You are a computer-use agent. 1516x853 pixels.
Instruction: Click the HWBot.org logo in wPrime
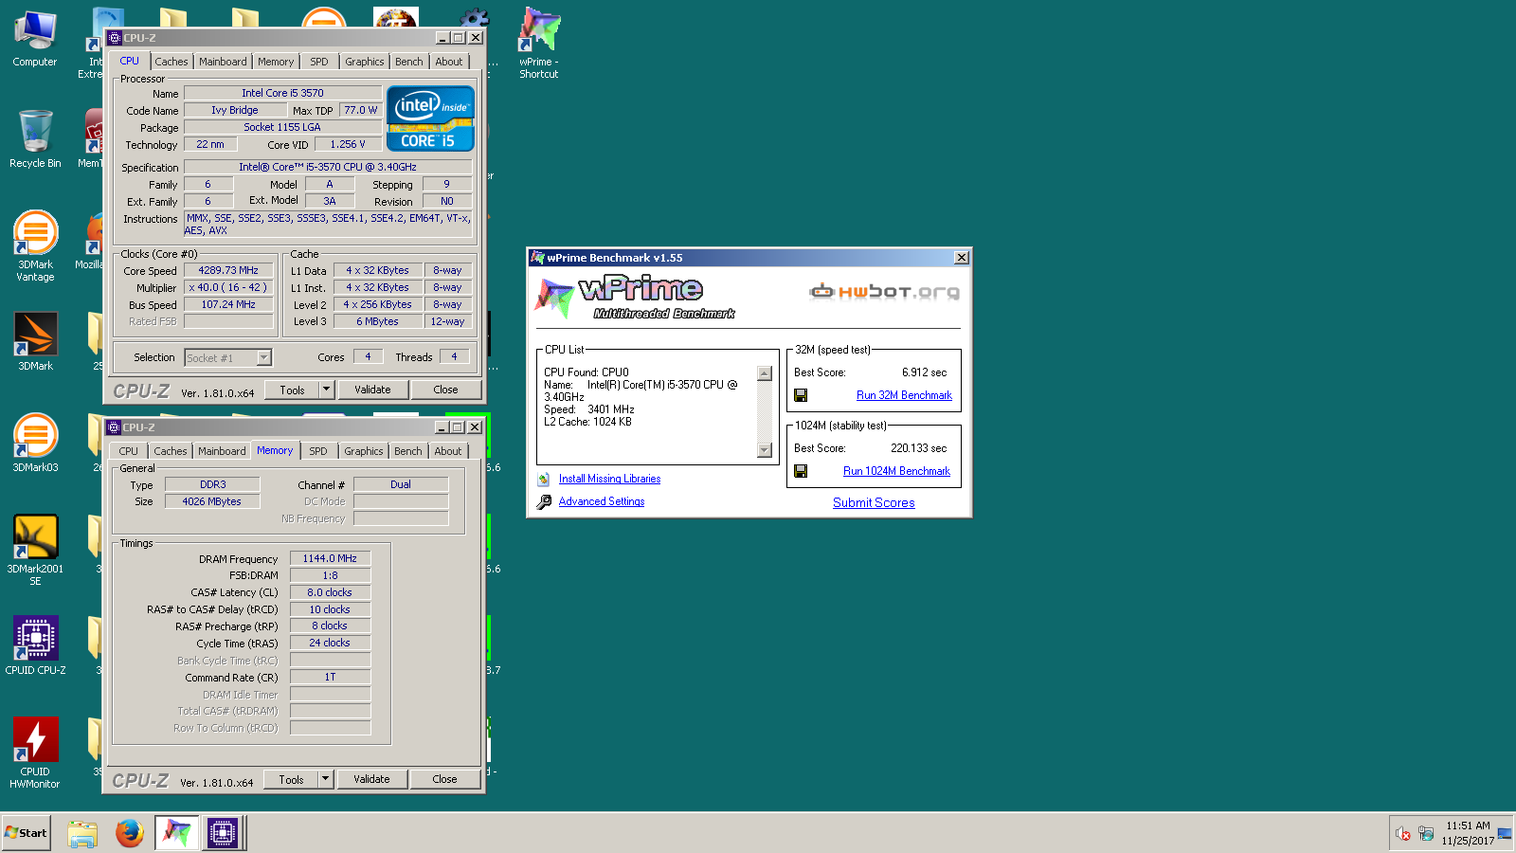pyautogui.click(x=884, y=291)
